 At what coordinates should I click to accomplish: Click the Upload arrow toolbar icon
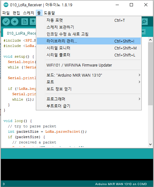click(x=15, y=22)
